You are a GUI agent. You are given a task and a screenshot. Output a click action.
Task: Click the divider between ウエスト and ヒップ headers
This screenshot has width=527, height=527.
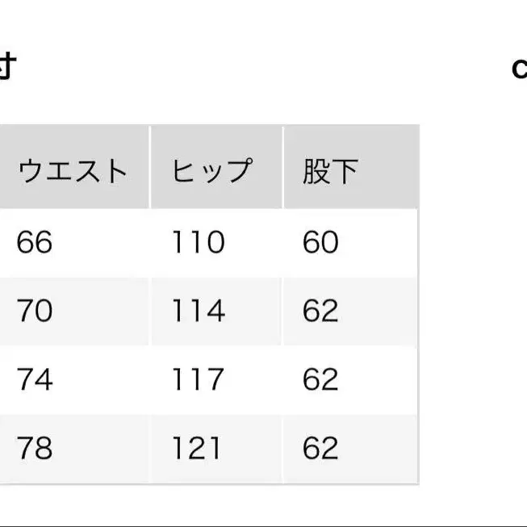pyautogui.click(x=150, y=168)
